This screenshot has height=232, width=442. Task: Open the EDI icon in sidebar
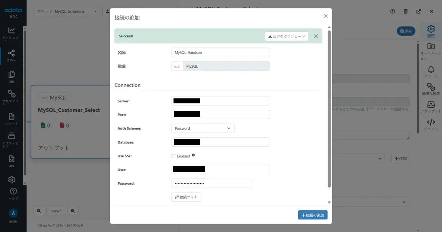(11, 74)
